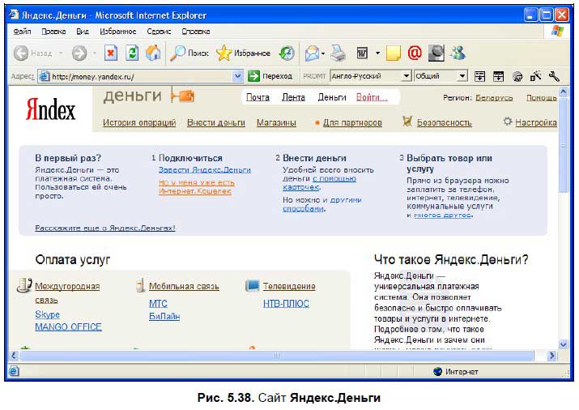Click the Mail envelope toolbar icon
The image size is (579, 410).
click(x=310, y=53)
